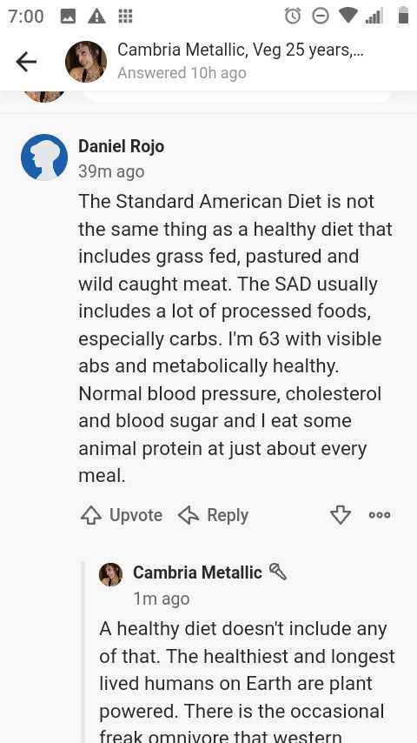Tap the do-not-disturb status icon
This screenshot has height=743, width=417.
[x=321, y=17]
